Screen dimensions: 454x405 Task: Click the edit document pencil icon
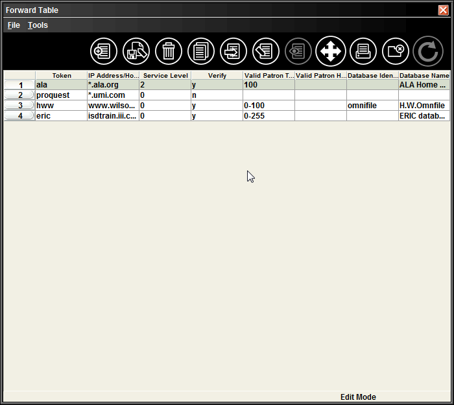coord(266,51)
